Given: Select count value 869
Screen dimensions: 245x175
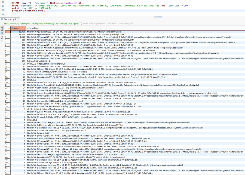Looking at the screenshot, I should 18,40.
